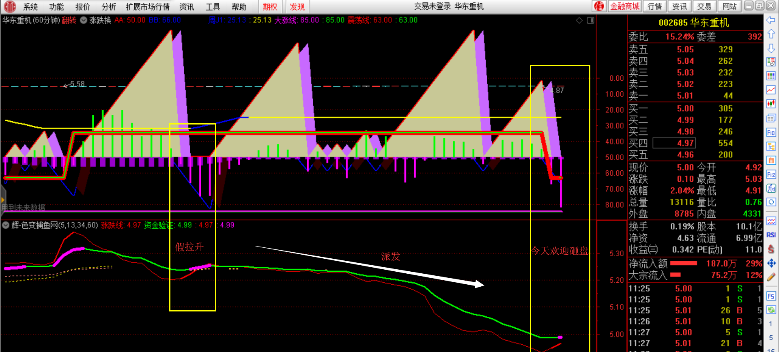Switch to the candlestick K-line icon
Image resolution: width=779 pixels, height=352 pixels.
coord(771,104)
